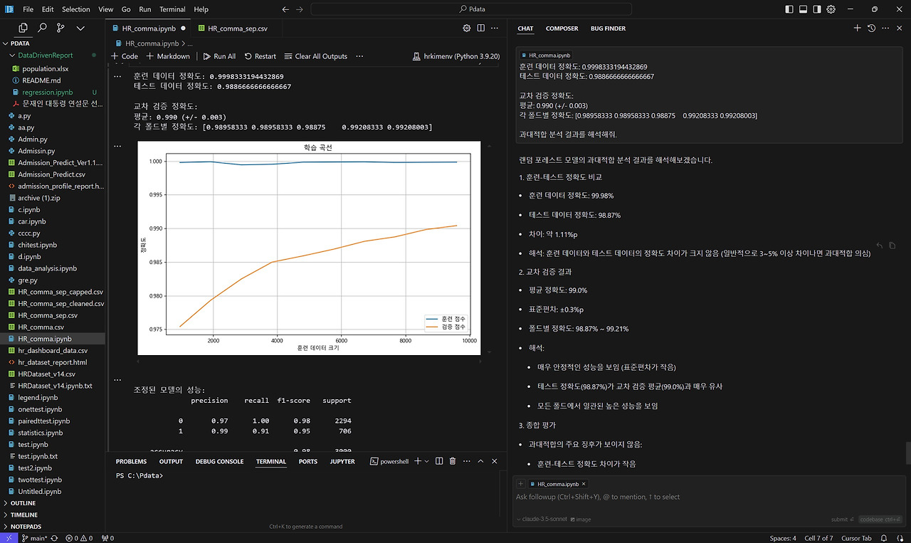The height and width of the screenshot is (543, 911).
Task: Open the Explorer view icon
Action: click(x=23, y=28)
